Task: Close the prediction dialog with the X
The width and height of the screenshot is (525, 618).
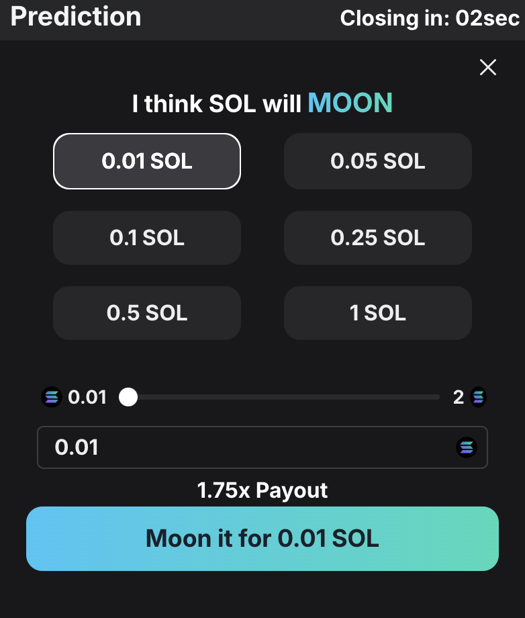Action: (488, 67)
